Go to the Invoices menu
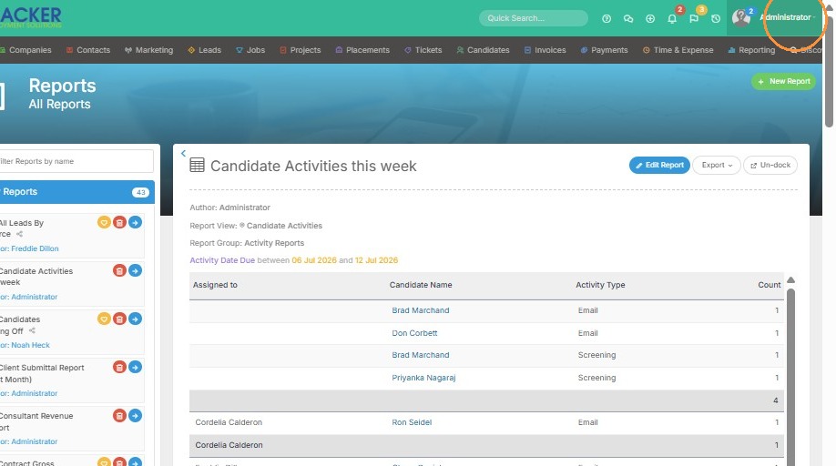Image resolution: width=836 pixels, height=466 pixels. point(545,50)
